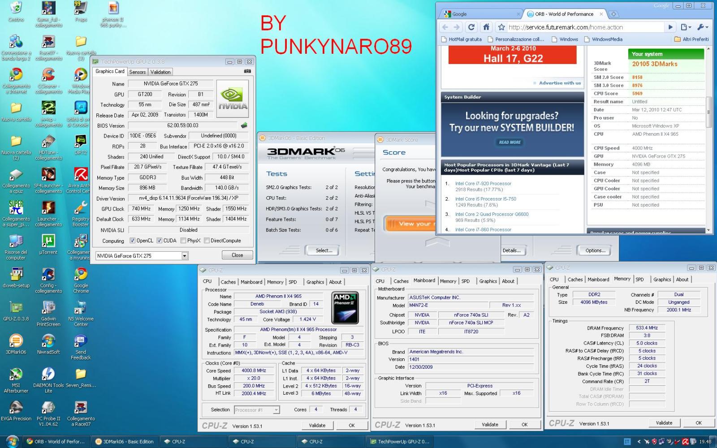Screen dimensions: 717x448
Task: Reload the page in Chrome
Action: [471, 27]
